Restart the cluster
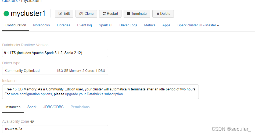This screenshot has height=134, width=255. click(x=110, y=14)
